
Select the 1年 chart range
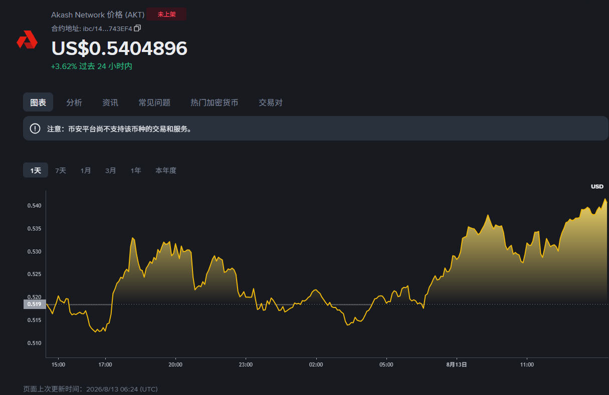pyautogui.click(x=136, y=170)
